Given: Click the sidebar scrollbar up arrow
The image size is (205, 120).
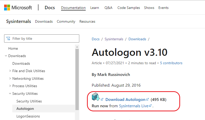Looking at the screenshot, I should pyautogui.click(x=77, y=47).
